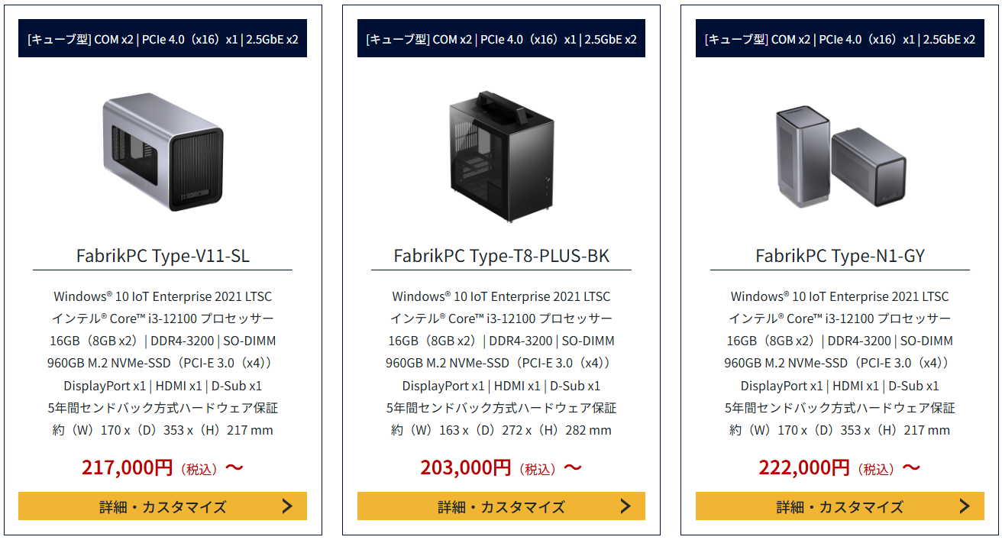The image size is (1002, 540).
Task: Click the キューブ型 spec banner above N1-GY
Action: tap(840, 39)
